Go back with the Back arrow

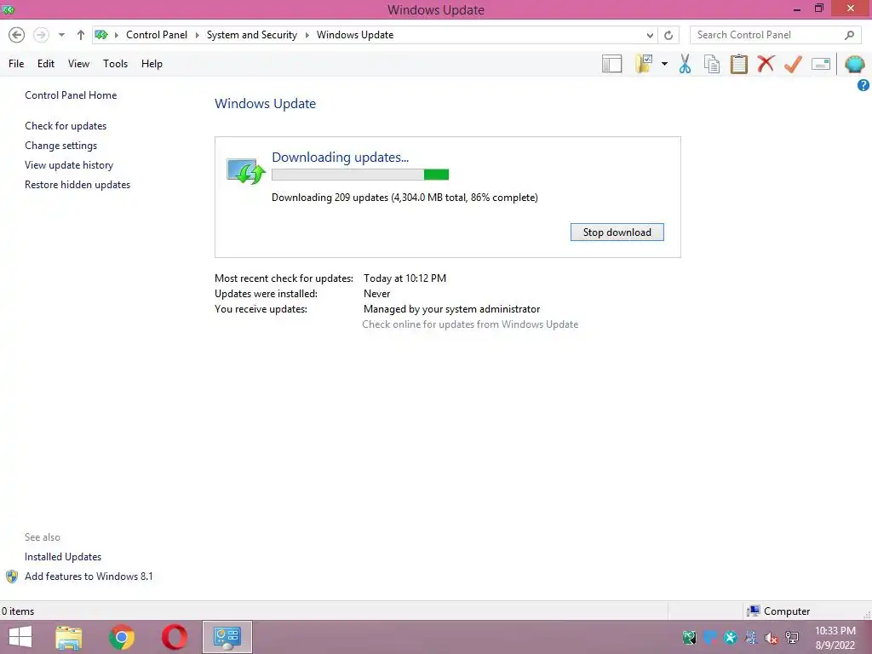click(17, 35)
